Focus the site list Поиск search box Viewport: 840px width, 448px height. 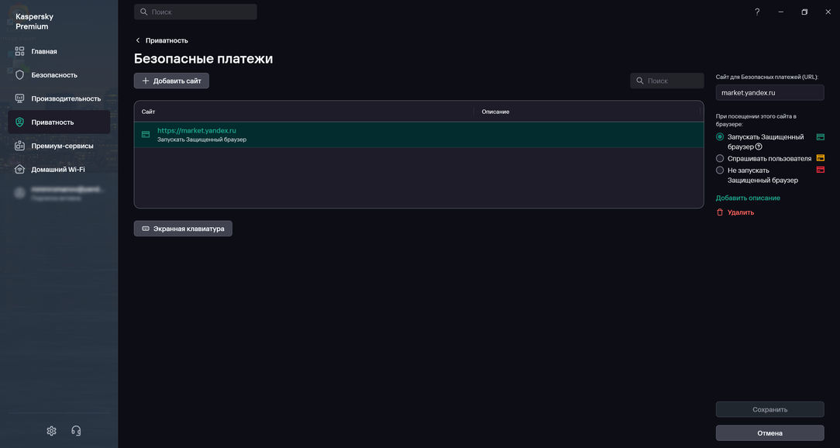tap(667, 81)
